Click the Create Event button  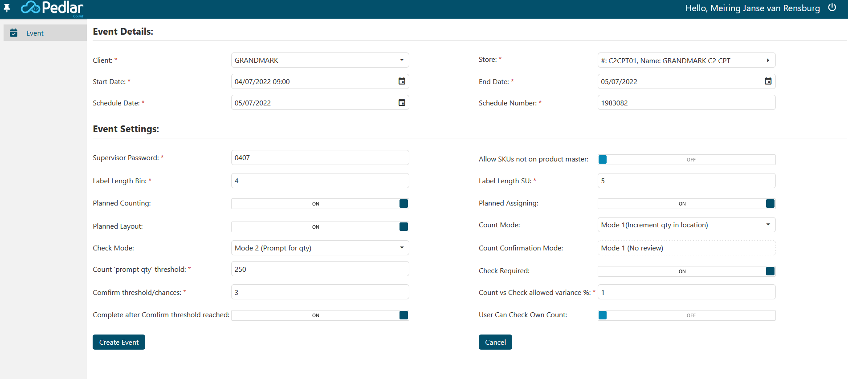[119, 342]
